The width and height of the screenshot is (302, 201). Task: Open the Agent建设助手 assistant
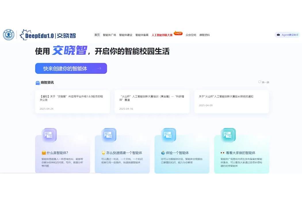pos(287,35)
